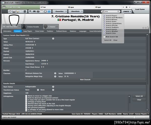Click the Cristiano Ronaldo tab silhouette icon

pos(24,26)
